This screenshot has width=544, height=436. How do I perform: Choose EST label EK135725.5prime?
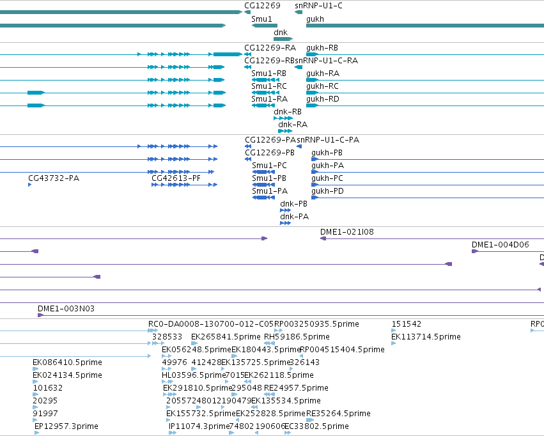255,363
